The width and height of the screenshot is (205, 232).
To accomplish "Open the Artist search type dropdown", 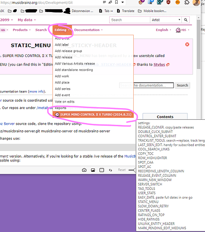I will pyautogui.click(x=166, y=20).
